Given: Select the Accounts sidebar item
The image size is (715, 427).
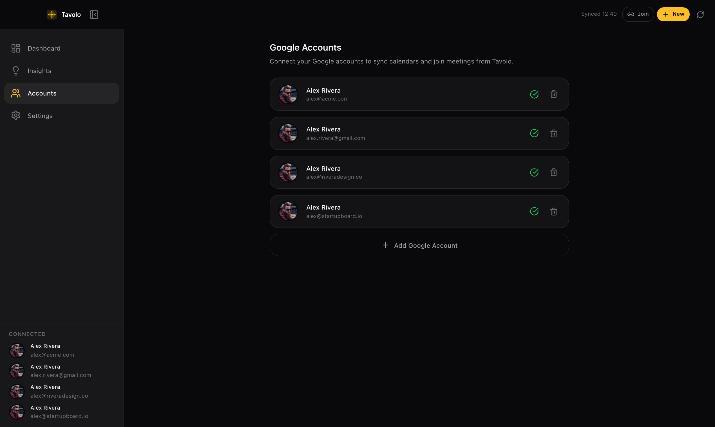Looking at the screenshot, I should [42, 93].
